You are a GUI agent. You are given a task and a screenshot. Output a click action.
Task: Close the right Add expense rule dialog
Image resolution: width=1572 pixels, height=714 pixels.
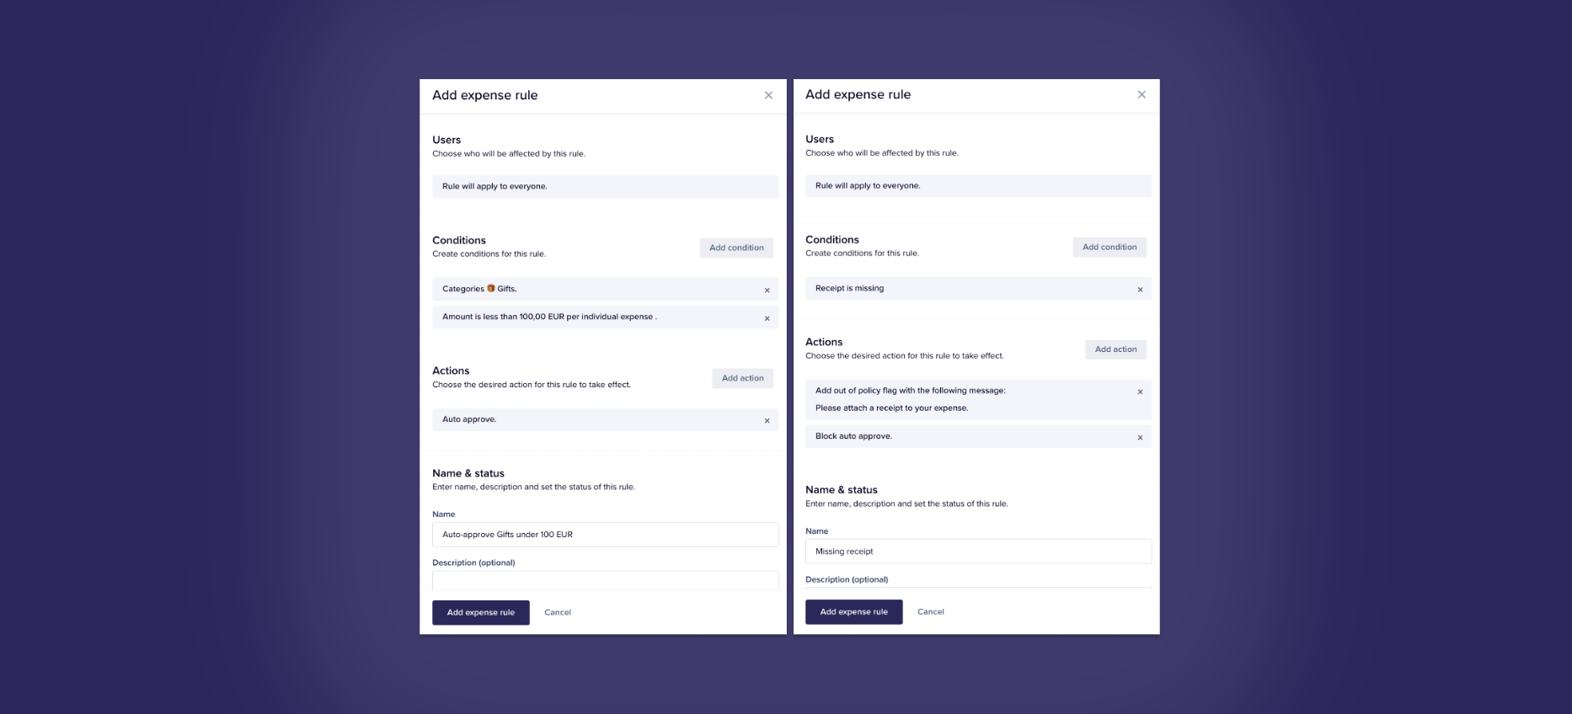(x=1142, y=94)
